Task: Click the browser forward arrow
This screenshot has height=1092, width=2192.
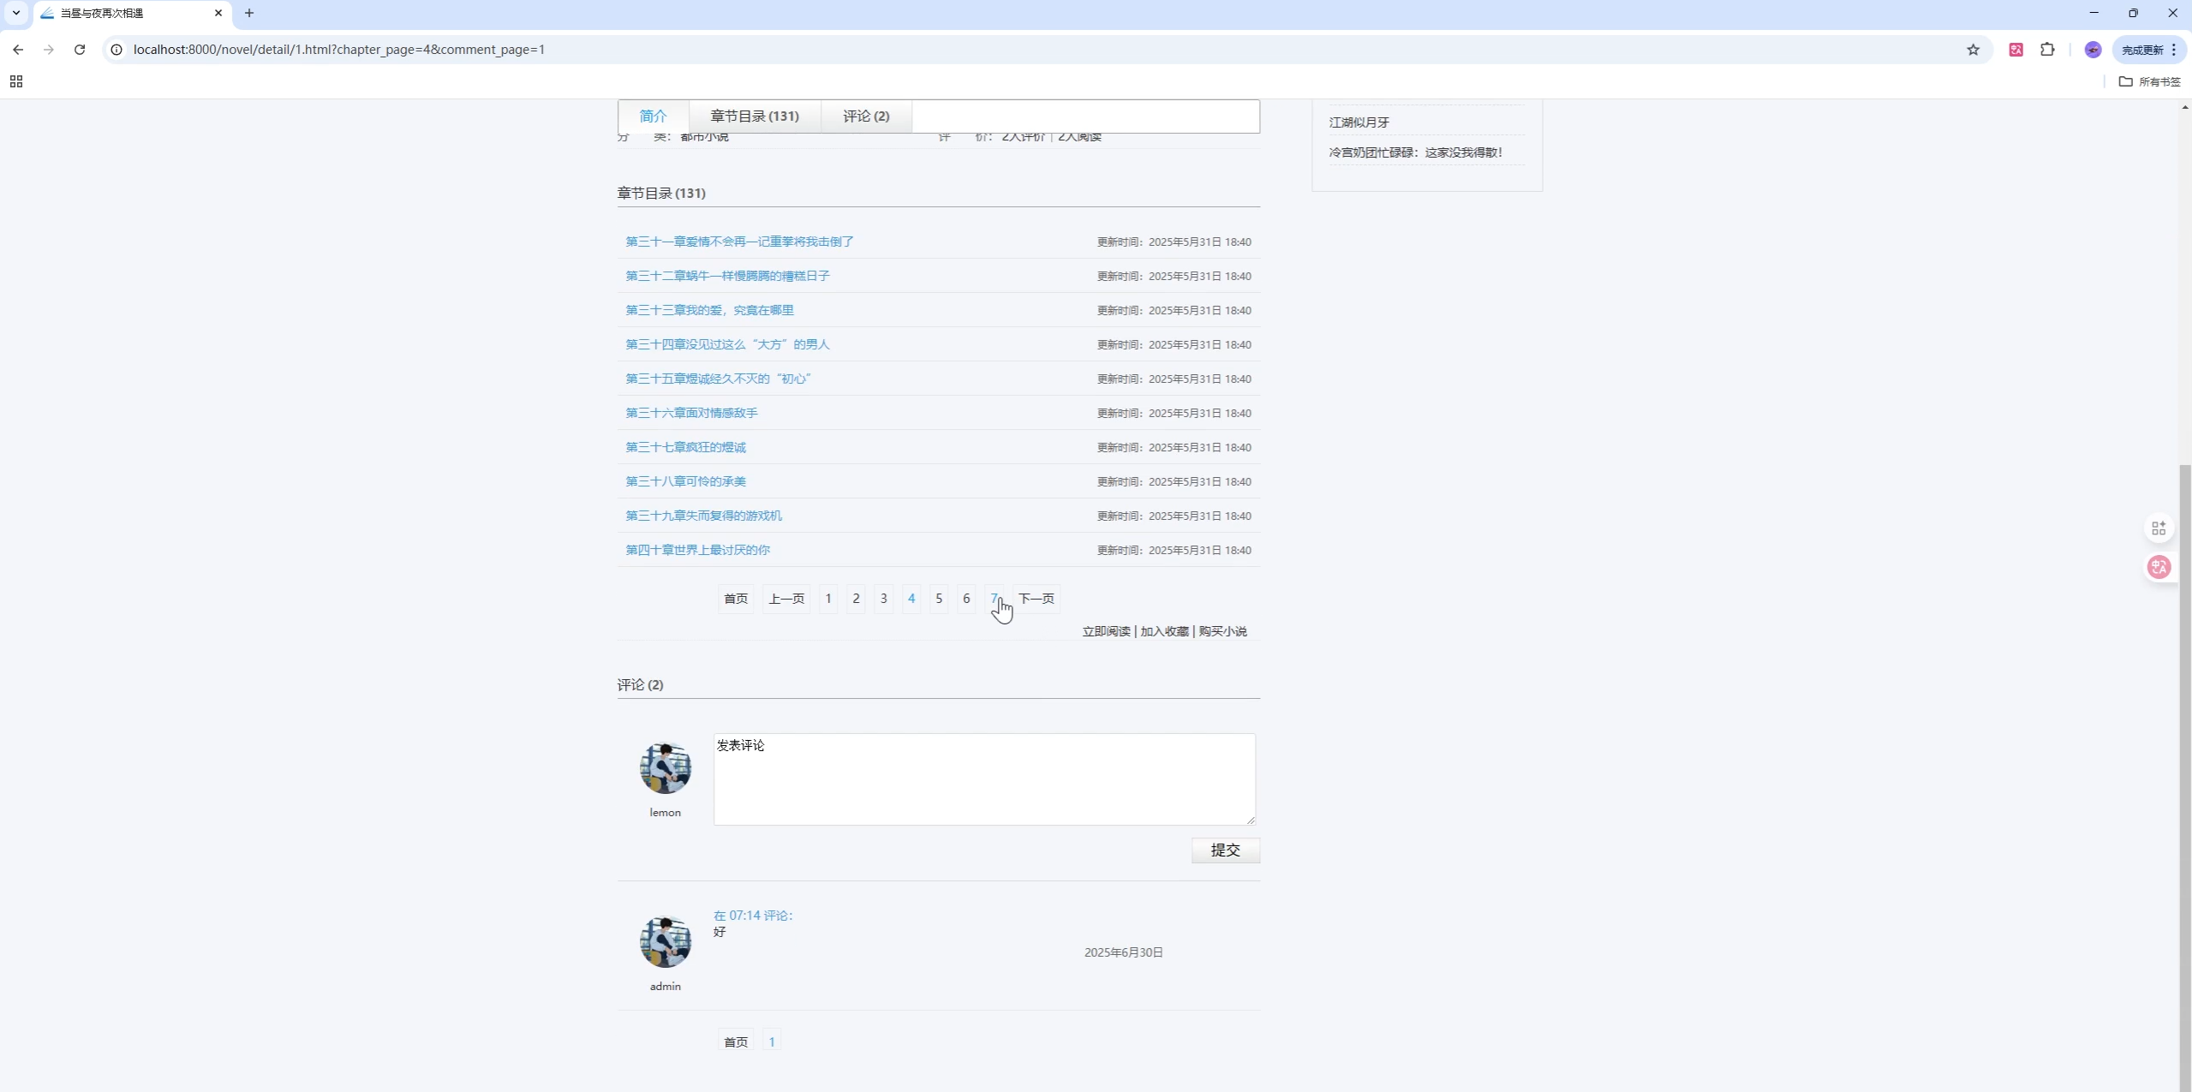Action: click(49, 50)
